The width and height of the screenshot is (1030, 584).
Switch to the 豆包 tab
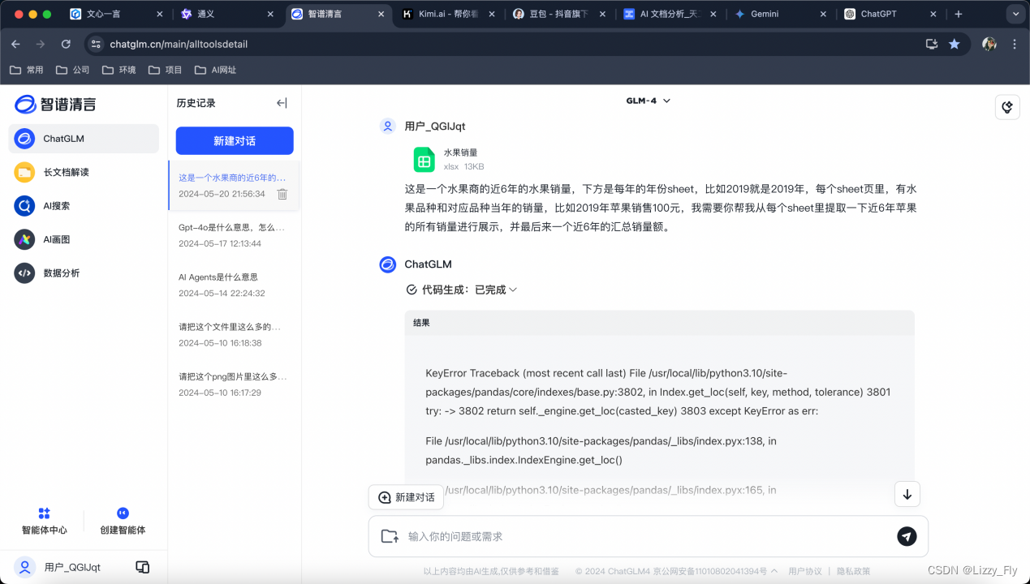(x=560, y=14)
